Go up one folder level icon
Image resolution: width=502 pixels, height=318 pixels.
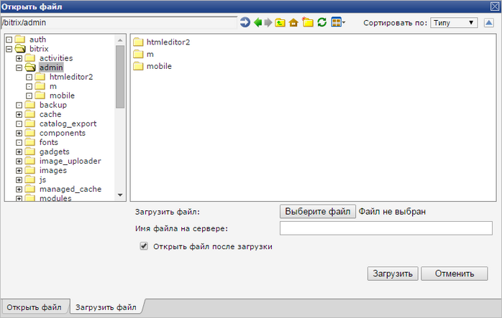coord(280,22)
